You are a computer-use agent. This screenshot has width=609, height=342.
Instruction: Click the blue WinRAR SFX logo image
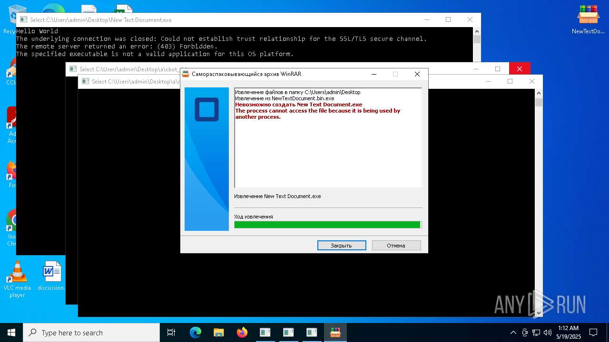click(206, 159)
